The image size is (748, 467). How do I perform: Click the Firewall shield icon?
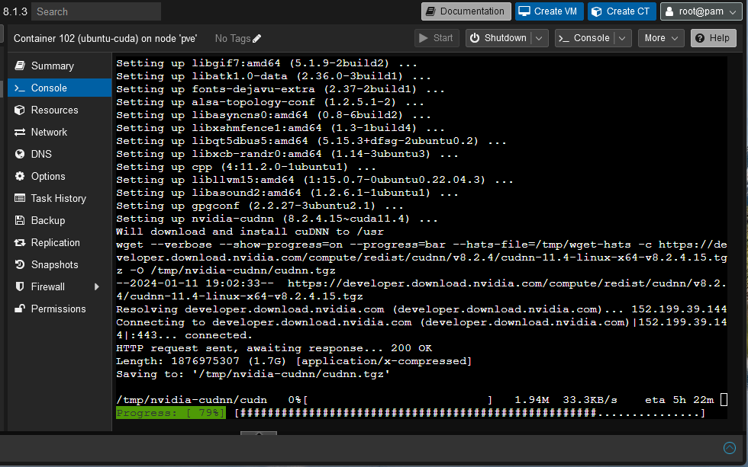(20, 286)
